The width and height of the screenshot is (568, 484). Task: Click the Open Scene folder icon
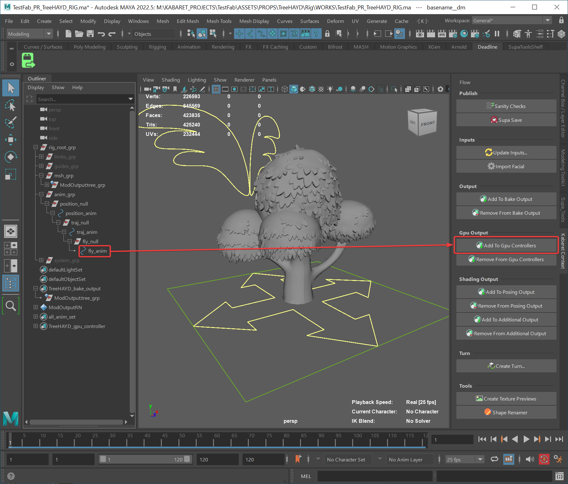point(79,34)
